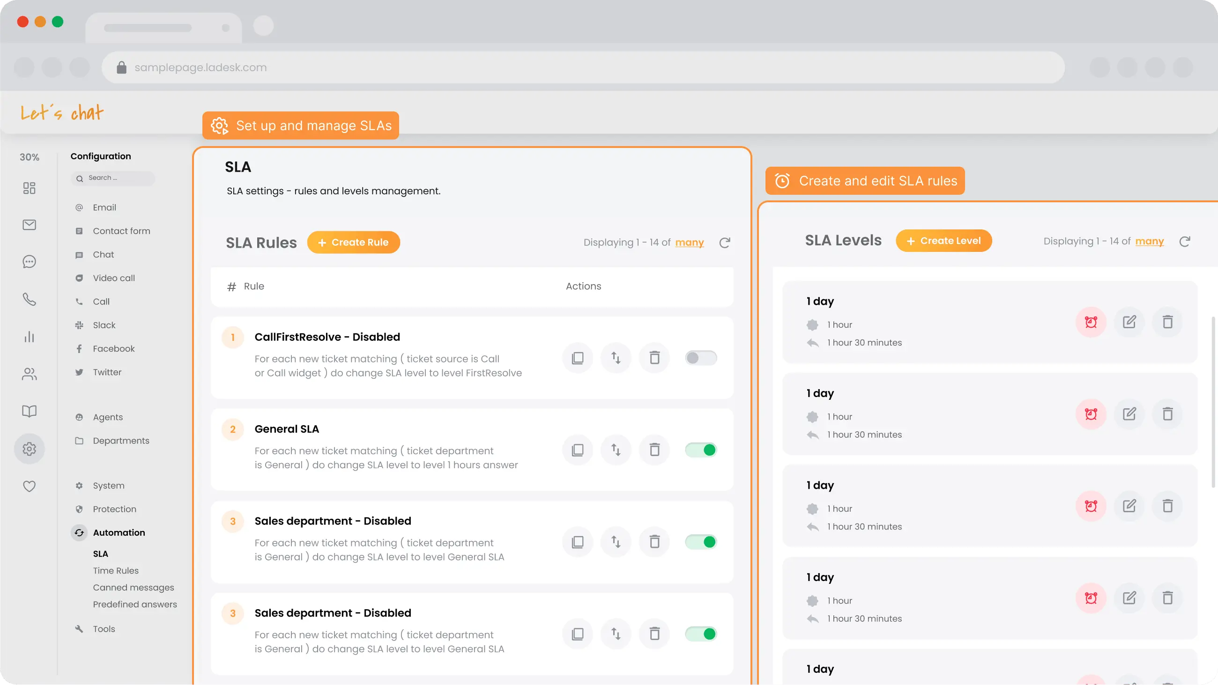Open the dashboard grid icon in left rail
The width and height of the screenshot is (1218, 685).
(30, 188)
